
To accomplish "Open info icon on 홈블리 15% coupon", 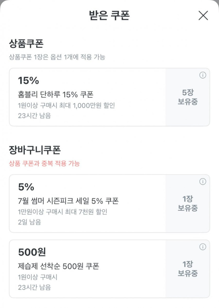I will click(203, 75).
